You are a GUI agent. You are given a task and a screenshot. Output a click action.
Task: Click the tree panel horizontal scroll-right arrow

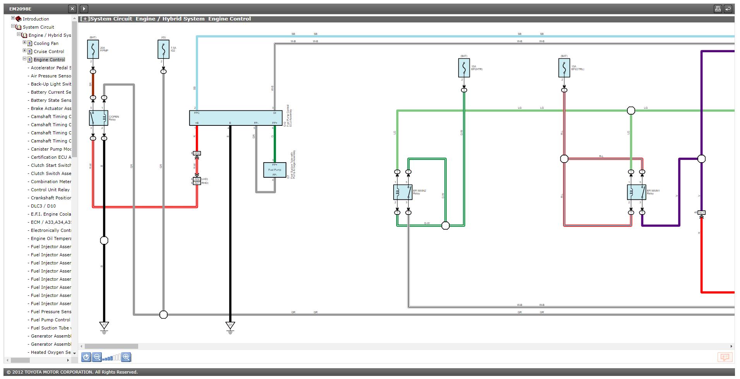tap(68, 360)
